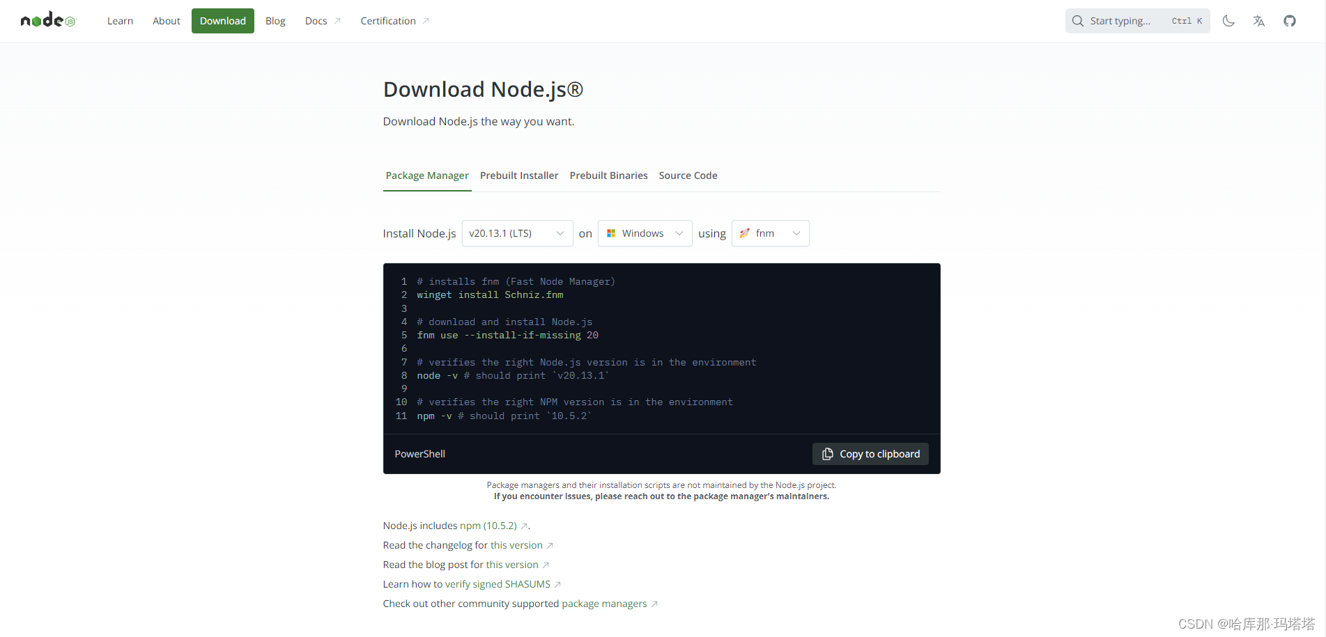This screenshot has height=637, width=1326.
Task: Toggle dark mode with the moon icon
Action: click(1228, 21)
